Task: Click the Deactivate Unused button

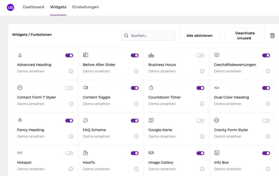Action: point(244,36)
